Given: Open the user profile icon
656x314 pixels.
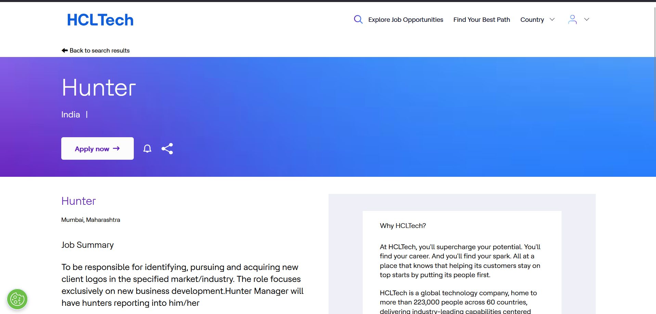Looking at the screenshot, I should 572,19.
